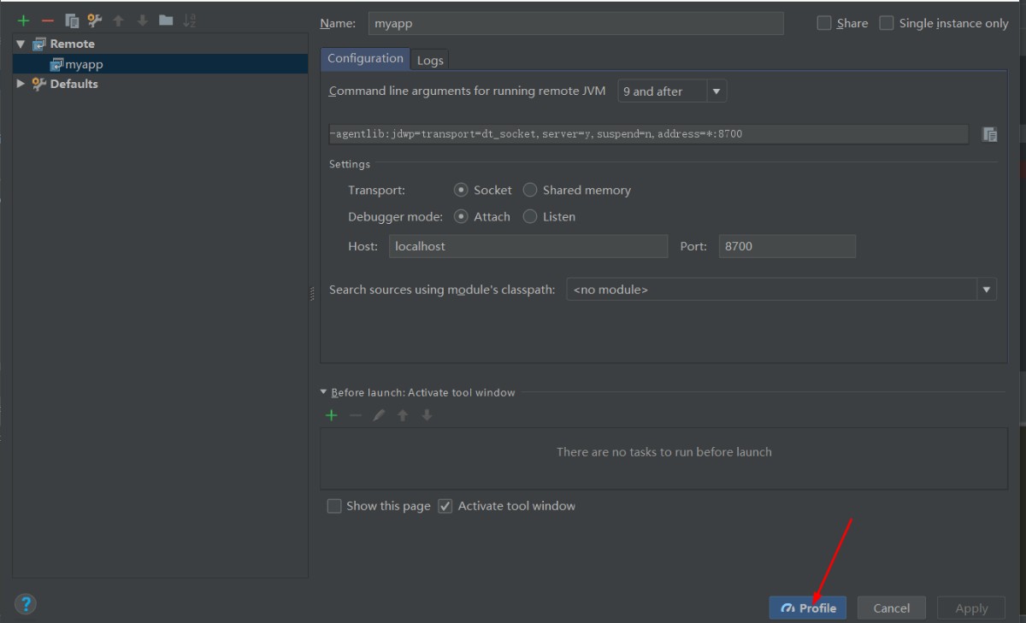Select the Socket transport radio button

(x=461, y=190)
